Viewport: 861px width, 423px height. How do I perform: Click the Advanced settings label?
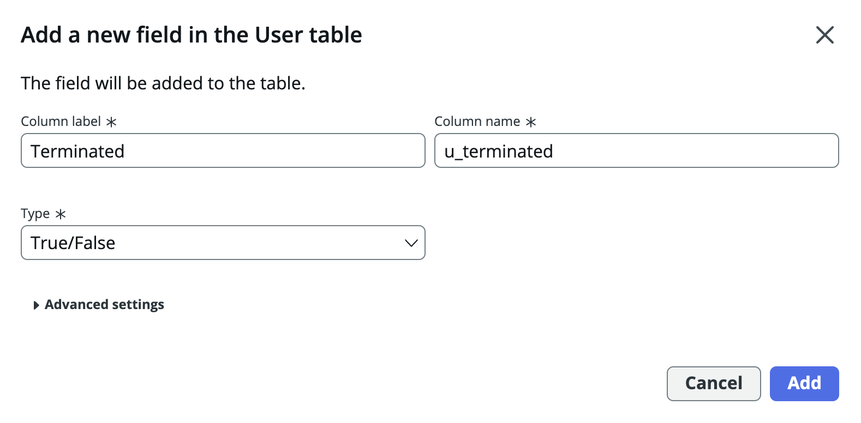[104, 305]
